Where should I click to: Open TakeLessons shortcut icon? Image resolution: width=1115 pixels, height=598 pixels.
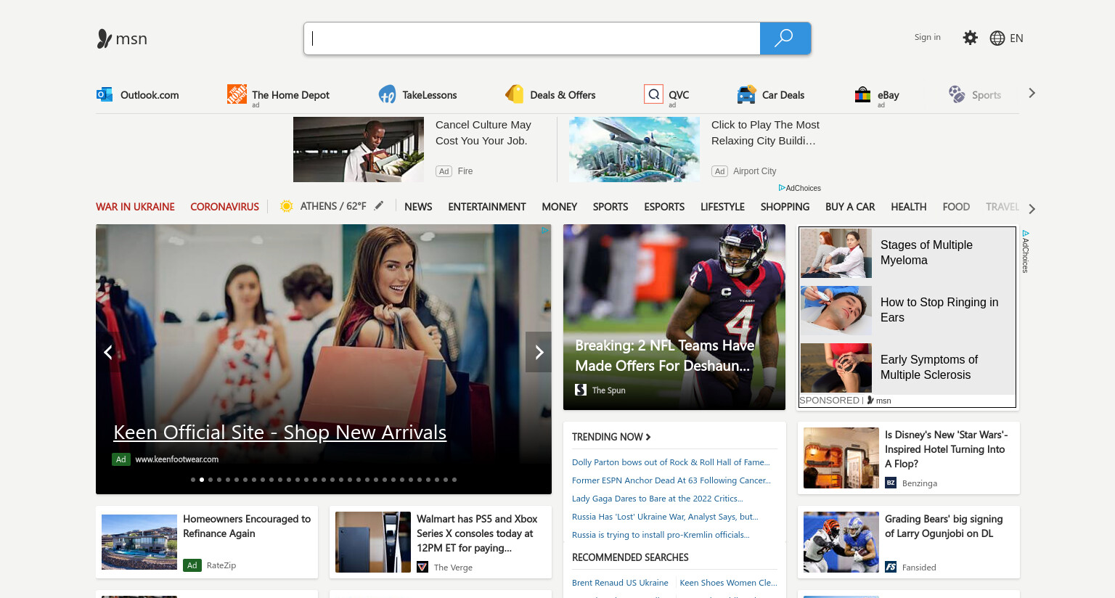pyautogui.click(x=387, y=94)
